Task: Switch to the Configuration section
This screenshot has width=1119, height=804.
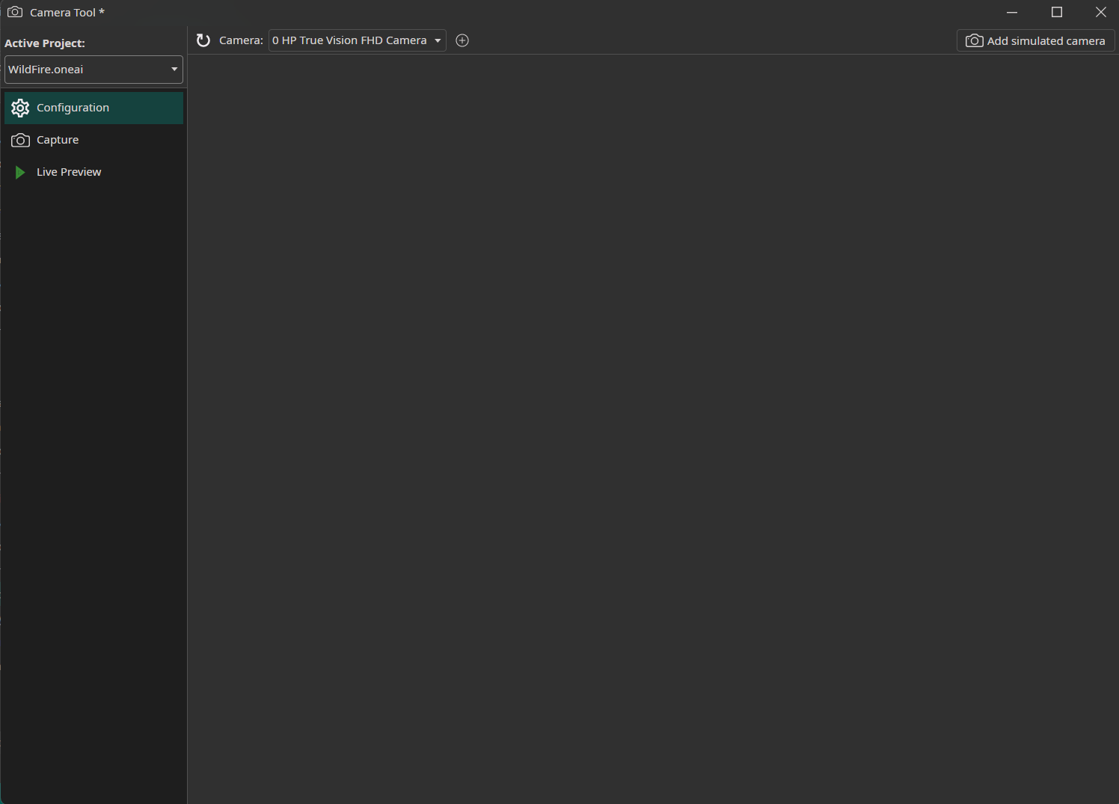Action: coord(73,108)
